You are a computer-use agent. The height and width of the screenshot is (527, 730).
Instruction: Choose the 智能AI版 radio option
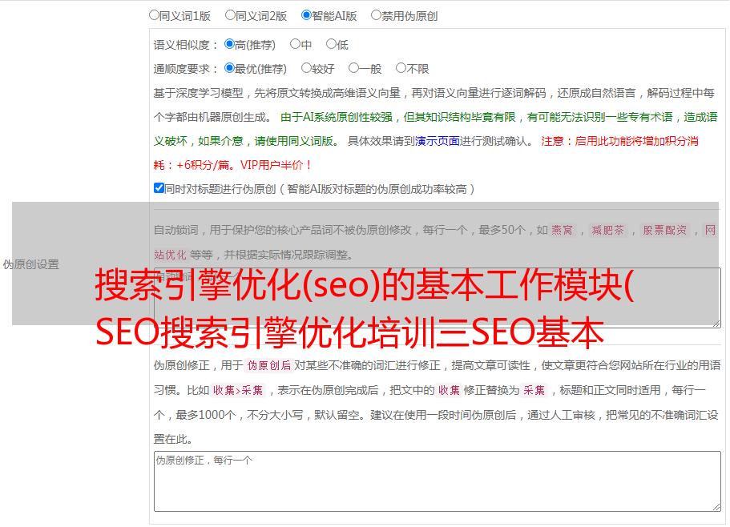[x=306, y=15]
